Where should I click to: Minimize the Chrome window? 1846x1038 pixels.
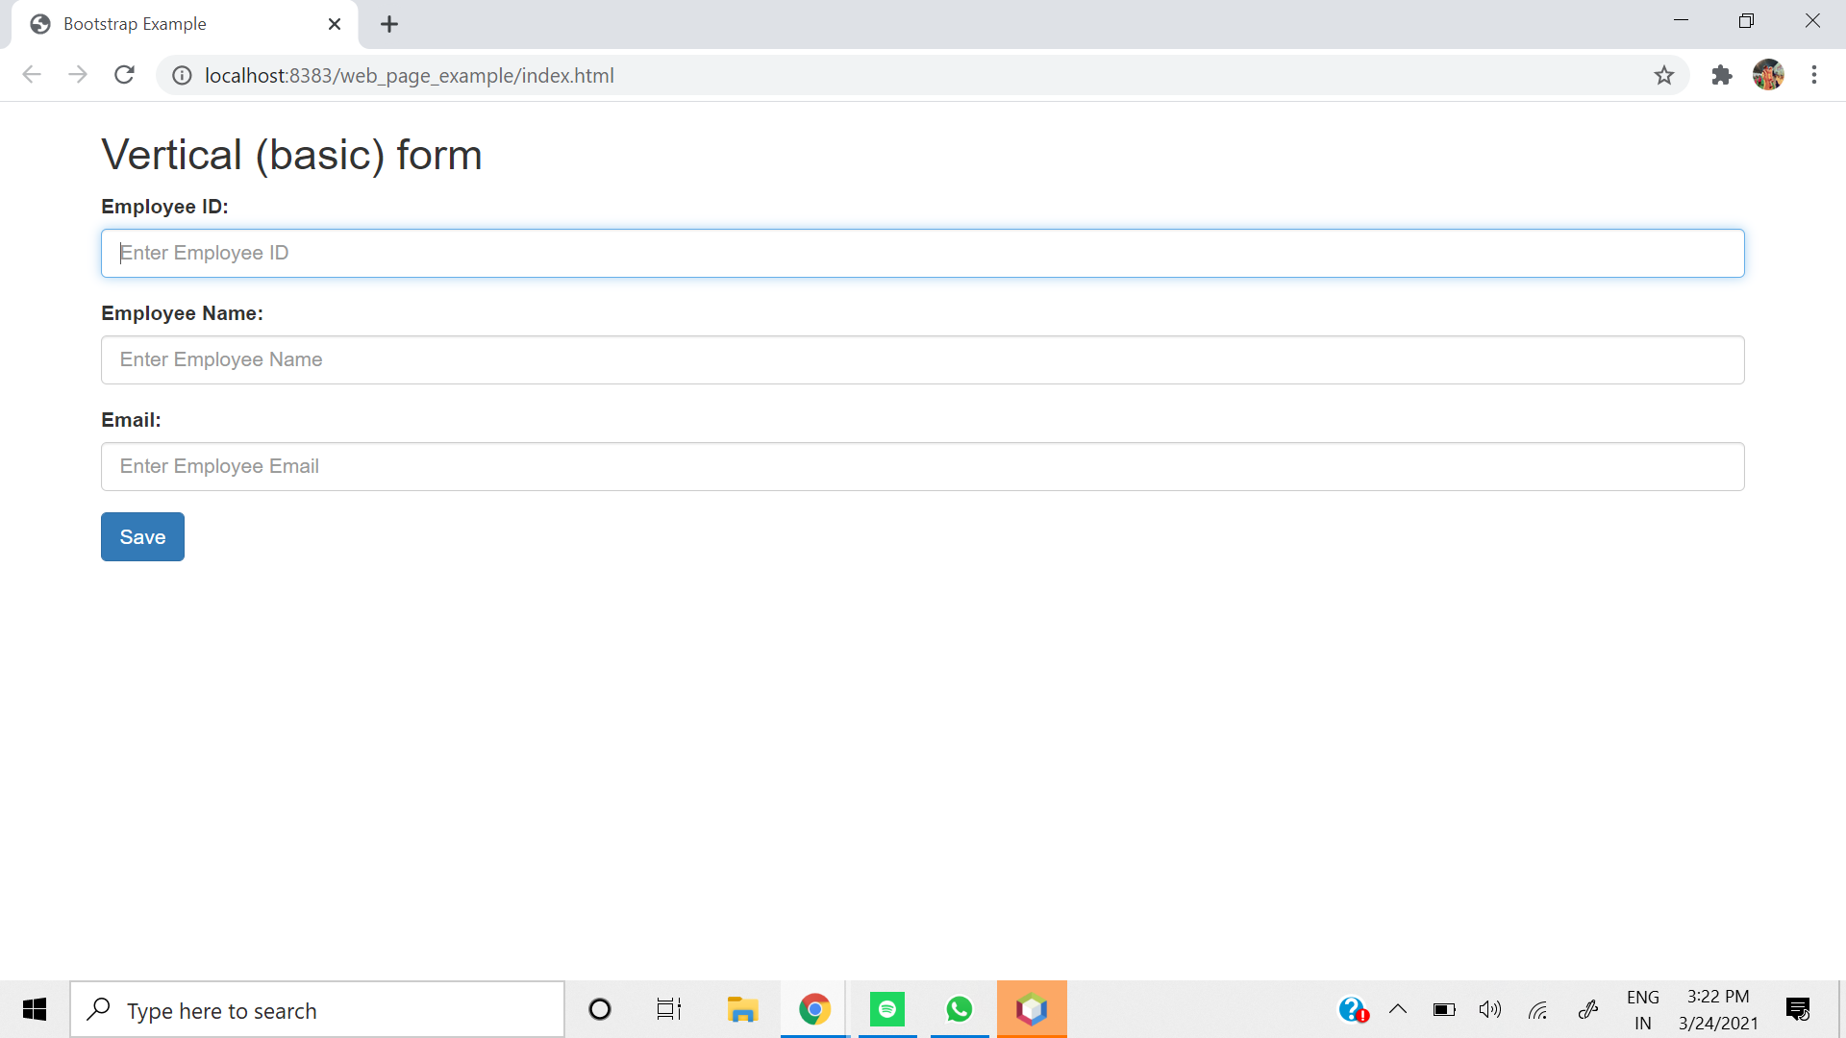click(x=1681, y=21)
